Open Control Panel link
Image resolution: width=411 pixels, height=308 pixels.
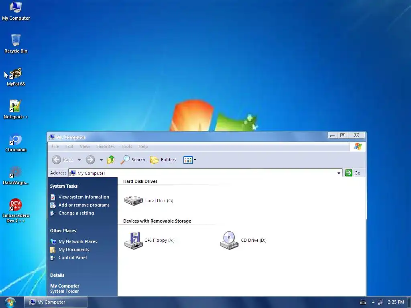73,258
